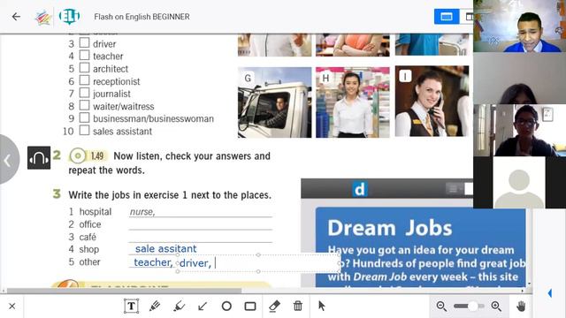Click the zoom out magnifier
This screenshot has width=566, height=318.
(x=441, y=307)
